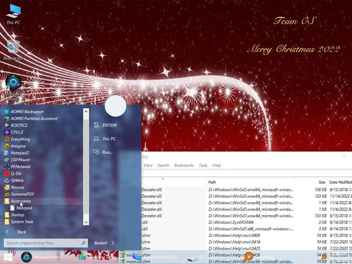
Task: Select the D:\Windows\Help\mui\041A row
Action: coord(234,242)
